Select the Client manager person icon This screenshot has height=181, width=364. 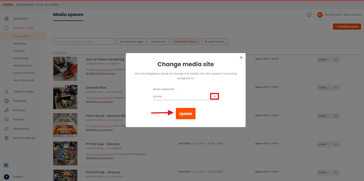pyautogui.click(x=7, y=91)
